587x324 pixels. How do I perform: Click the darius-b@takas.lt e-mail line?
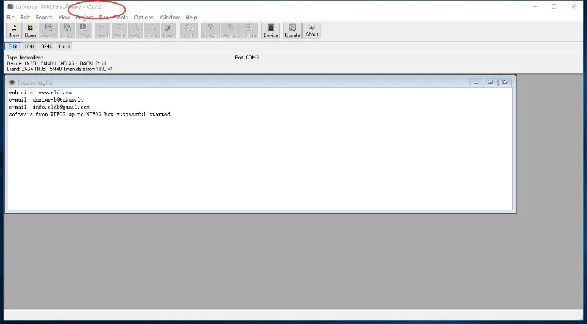coord(46,100)
